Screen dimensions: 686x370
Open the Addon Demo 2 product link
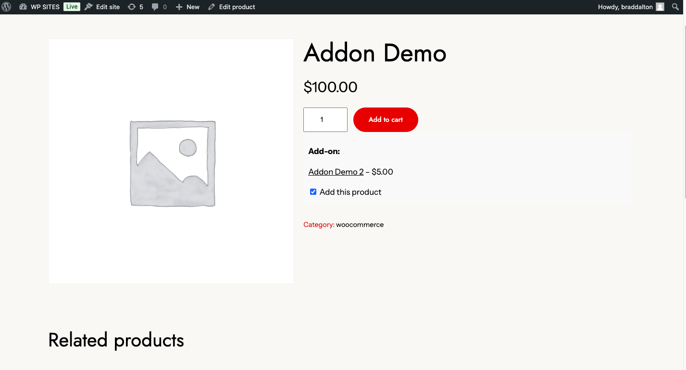[336, 172]
